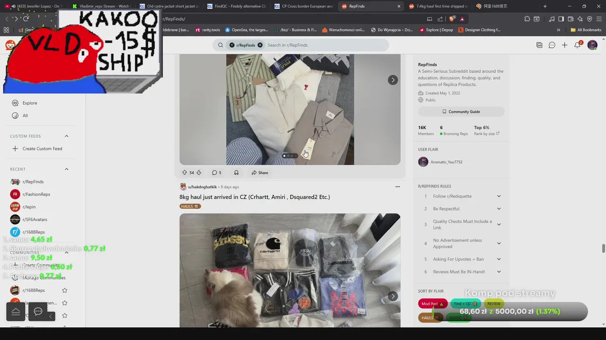Image resolution: width=606 pixels, height=340 pixels.
Task: Create a new post with the plus icon
Action: [x=564, y=45]
